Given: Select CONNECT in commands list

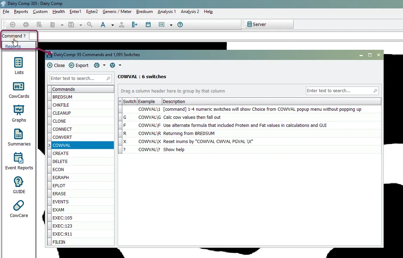Looking at the screenshot, I should (x=82, y=129).
